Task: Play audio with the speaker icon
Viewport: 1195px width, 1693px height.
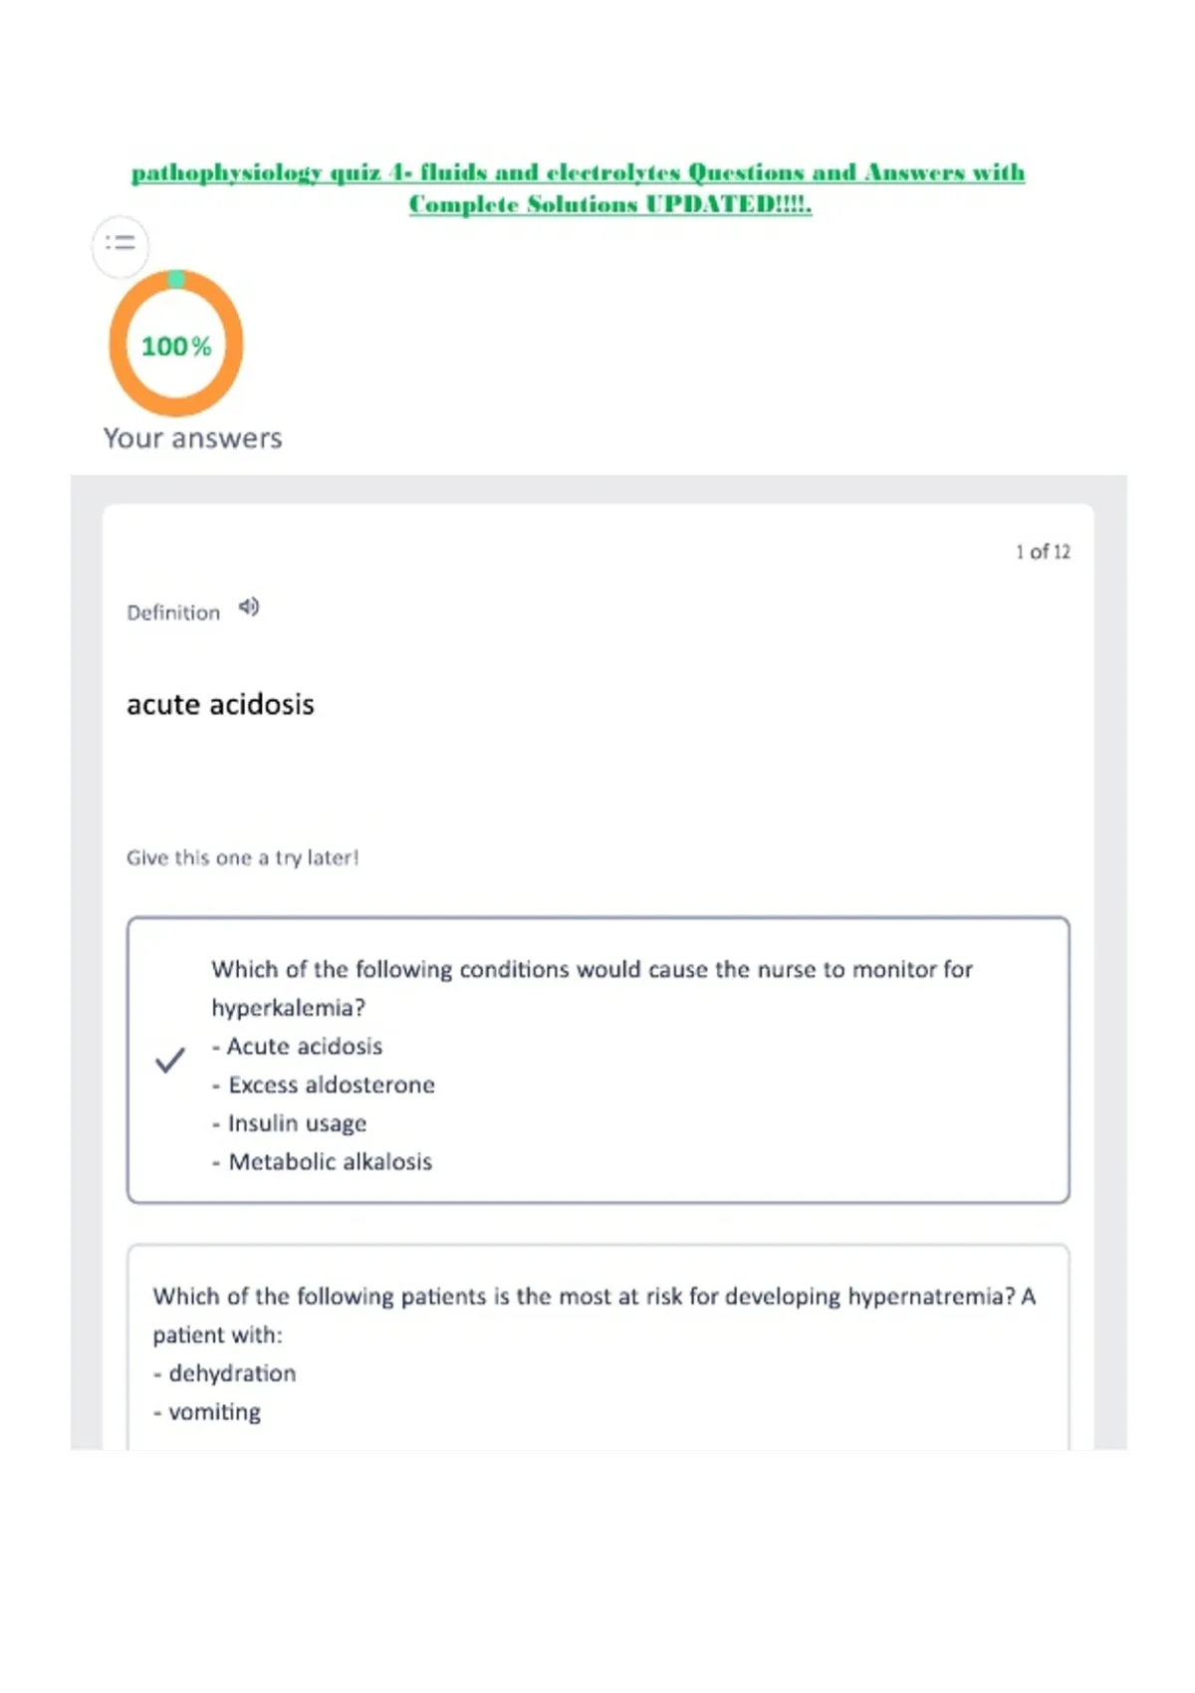Action: click(249, 606)
